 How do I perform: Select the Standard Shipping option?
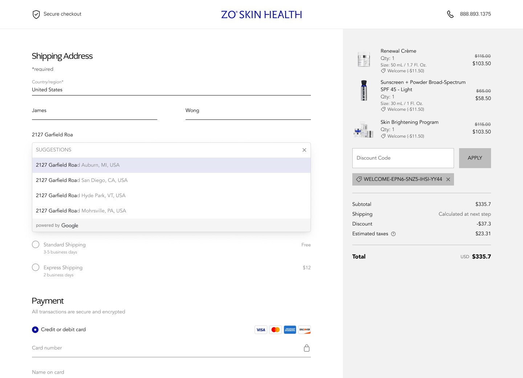coord(36,245)
